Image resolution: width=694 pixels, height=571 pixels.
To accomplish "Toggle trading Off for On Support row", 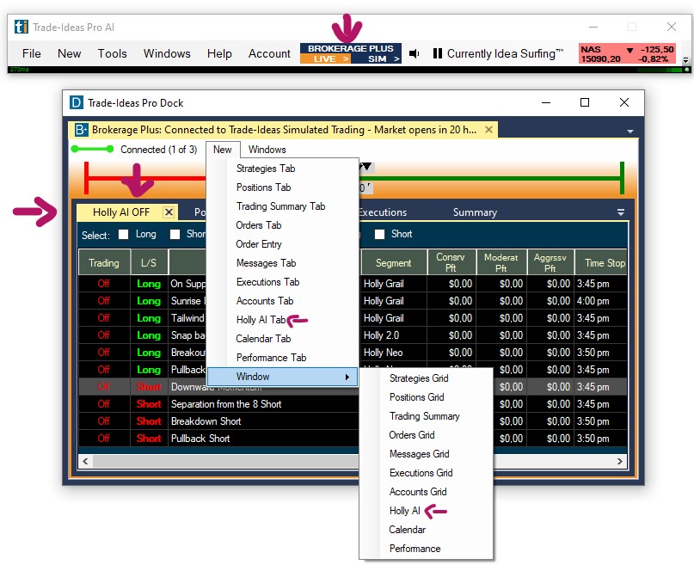I will 104,284.
